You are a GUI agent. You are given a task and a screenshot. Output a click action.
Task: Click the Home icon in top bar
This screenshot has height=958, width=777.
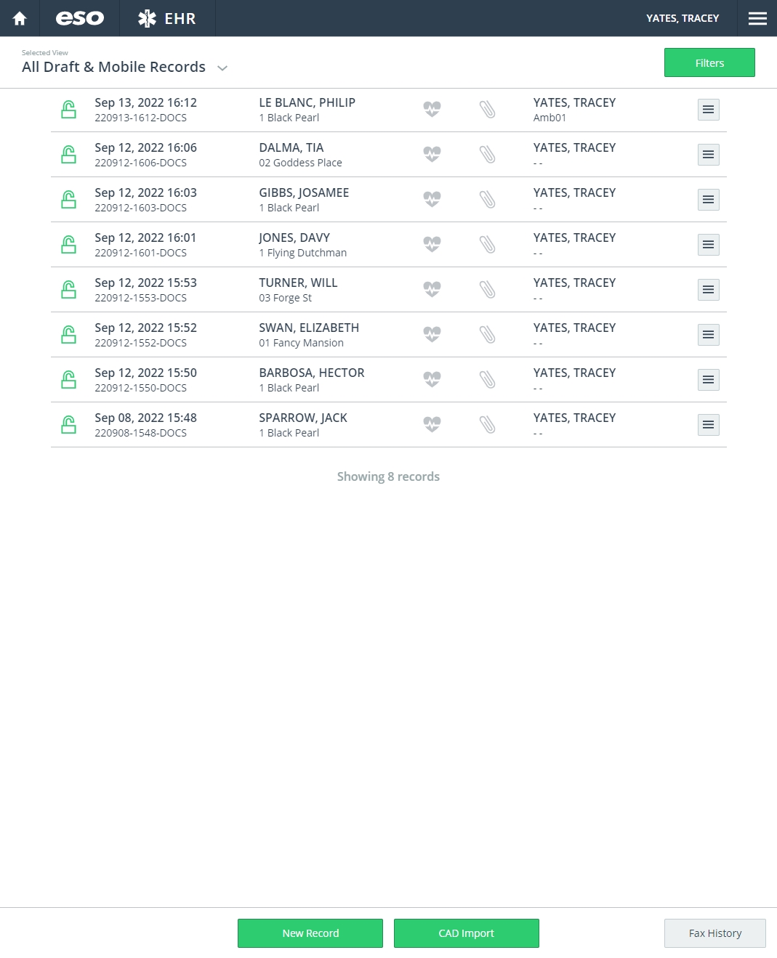click(x=20, y=18)
